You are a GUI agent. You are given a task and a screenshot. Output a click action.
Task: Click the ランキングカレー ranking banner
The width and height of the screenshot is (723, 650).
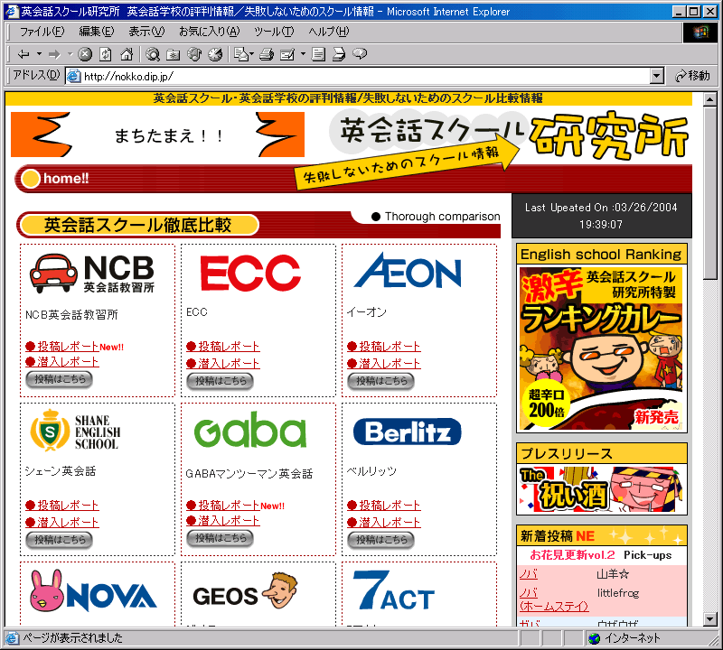(601, 348)
